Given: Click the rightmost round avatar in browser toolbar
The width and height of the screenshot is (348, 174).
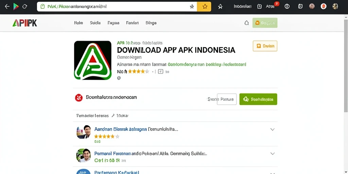Looking at the screenshot, I should tap(335, 6).
